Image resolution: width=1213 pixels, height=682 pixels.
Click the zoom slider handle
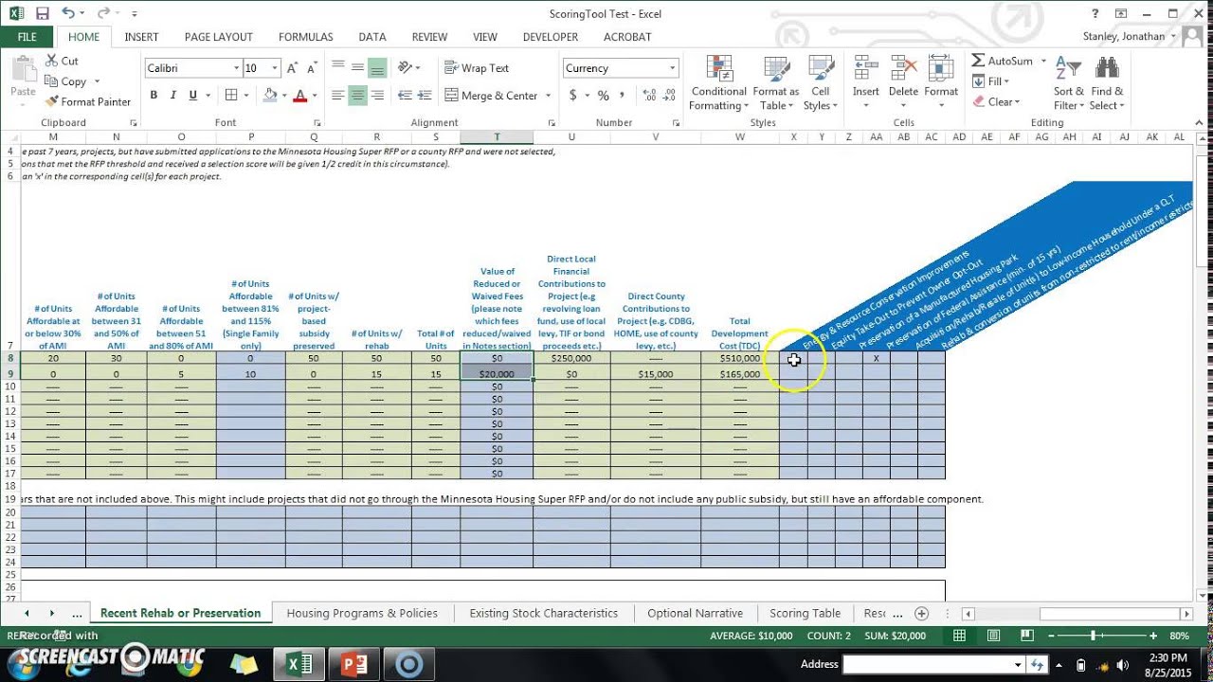pyautogui.click(x=1093, y=636)
